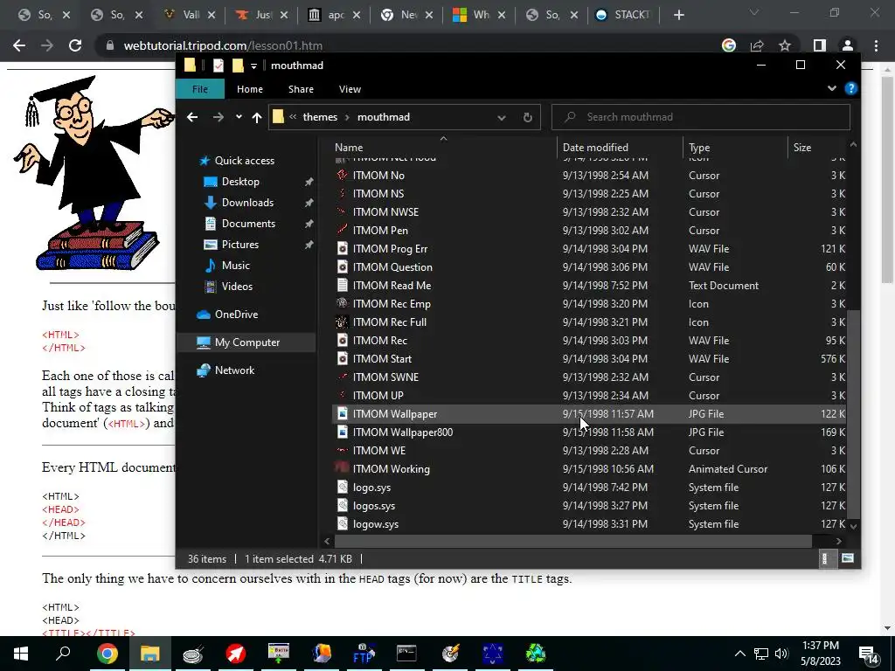The height and width of the screenshot is (671, 895).
Task: Sort files by the Type column
Action: [x=734, y=147]
